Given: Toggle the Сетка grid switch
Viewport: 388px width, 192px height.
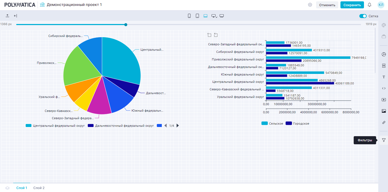Looking at the screenshot, I should [x=363, y=16].
